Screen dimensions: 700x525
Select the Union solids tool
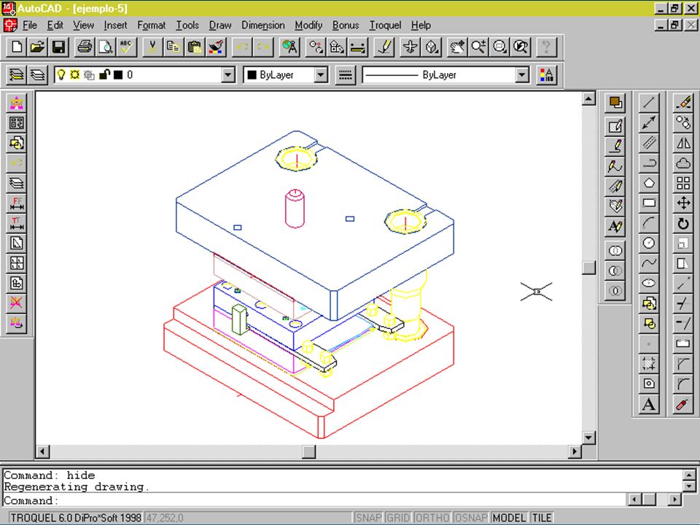coord(615,250)
